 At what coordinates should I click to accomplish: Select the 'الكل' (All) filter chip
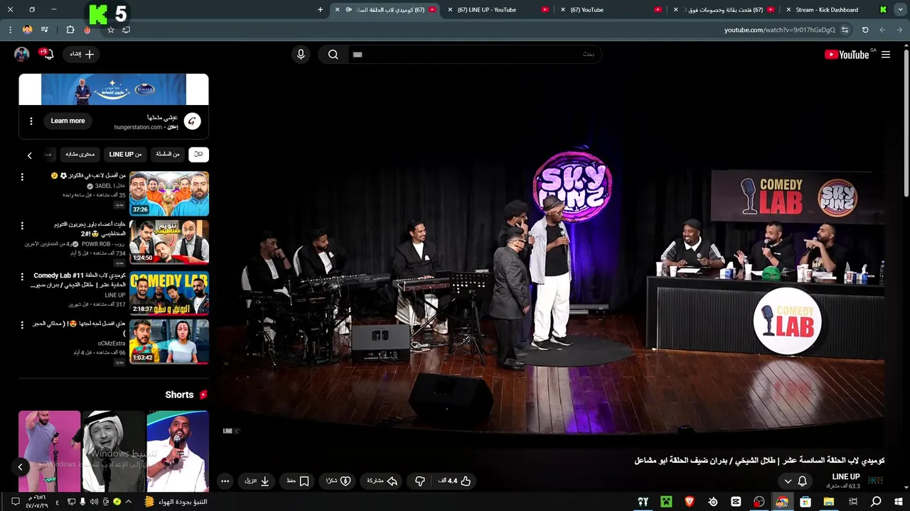(198, 154)
